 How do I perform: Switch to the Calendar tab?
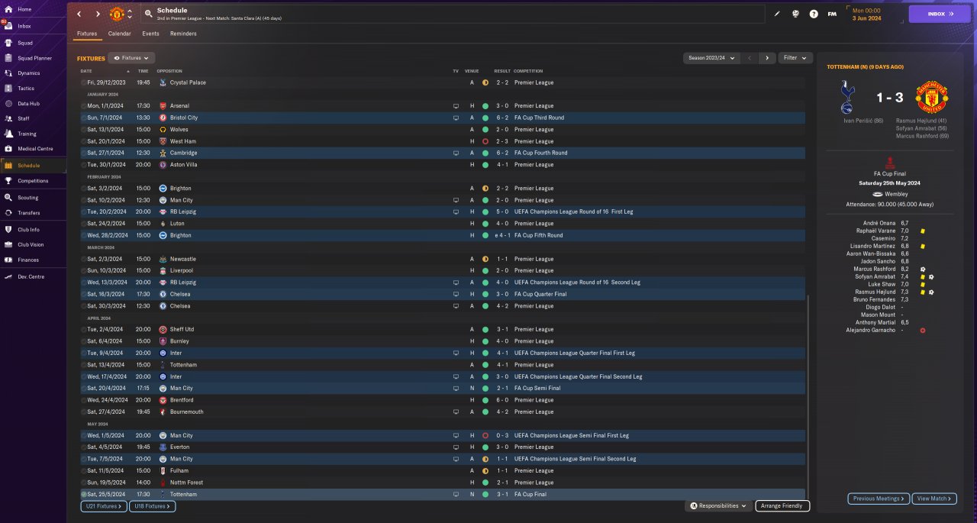click(119, 34)
